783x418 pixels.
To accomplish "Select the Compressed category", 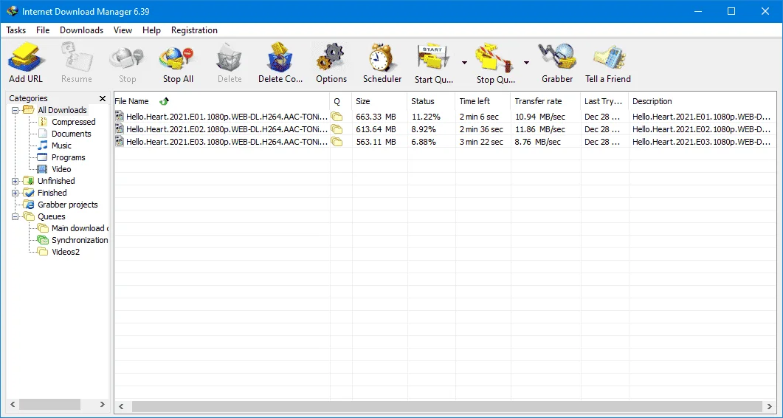I will tap(73, 122).
